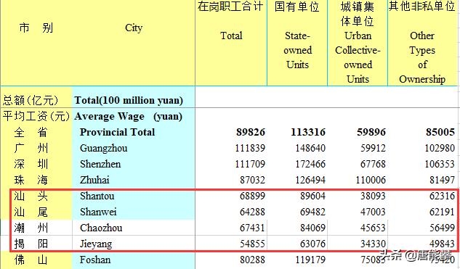
Task: Click Shenzhen total 111709
Action: [250, 164]
